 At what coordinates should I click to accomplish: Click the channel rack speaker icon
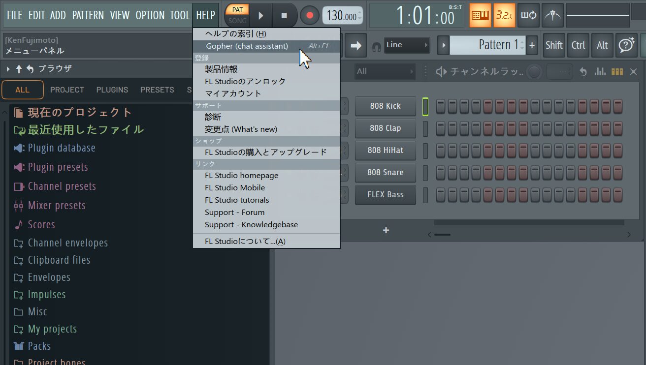pos(441,72)
